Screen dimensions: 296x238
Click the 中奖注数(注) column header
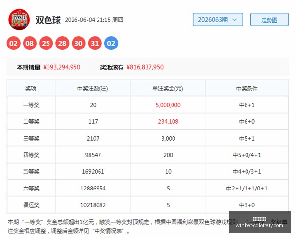tap(93, 88)
